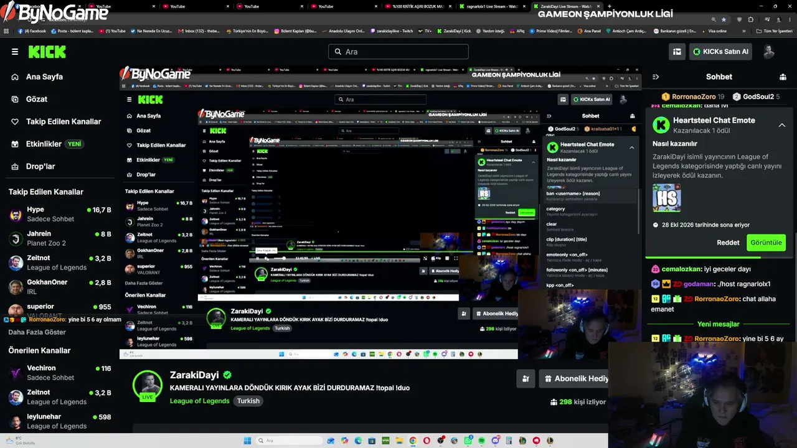This screenshot has width=797, height=448.
Task: Open WhatsApp from the taskbar
Action: [x=468, y=441]
